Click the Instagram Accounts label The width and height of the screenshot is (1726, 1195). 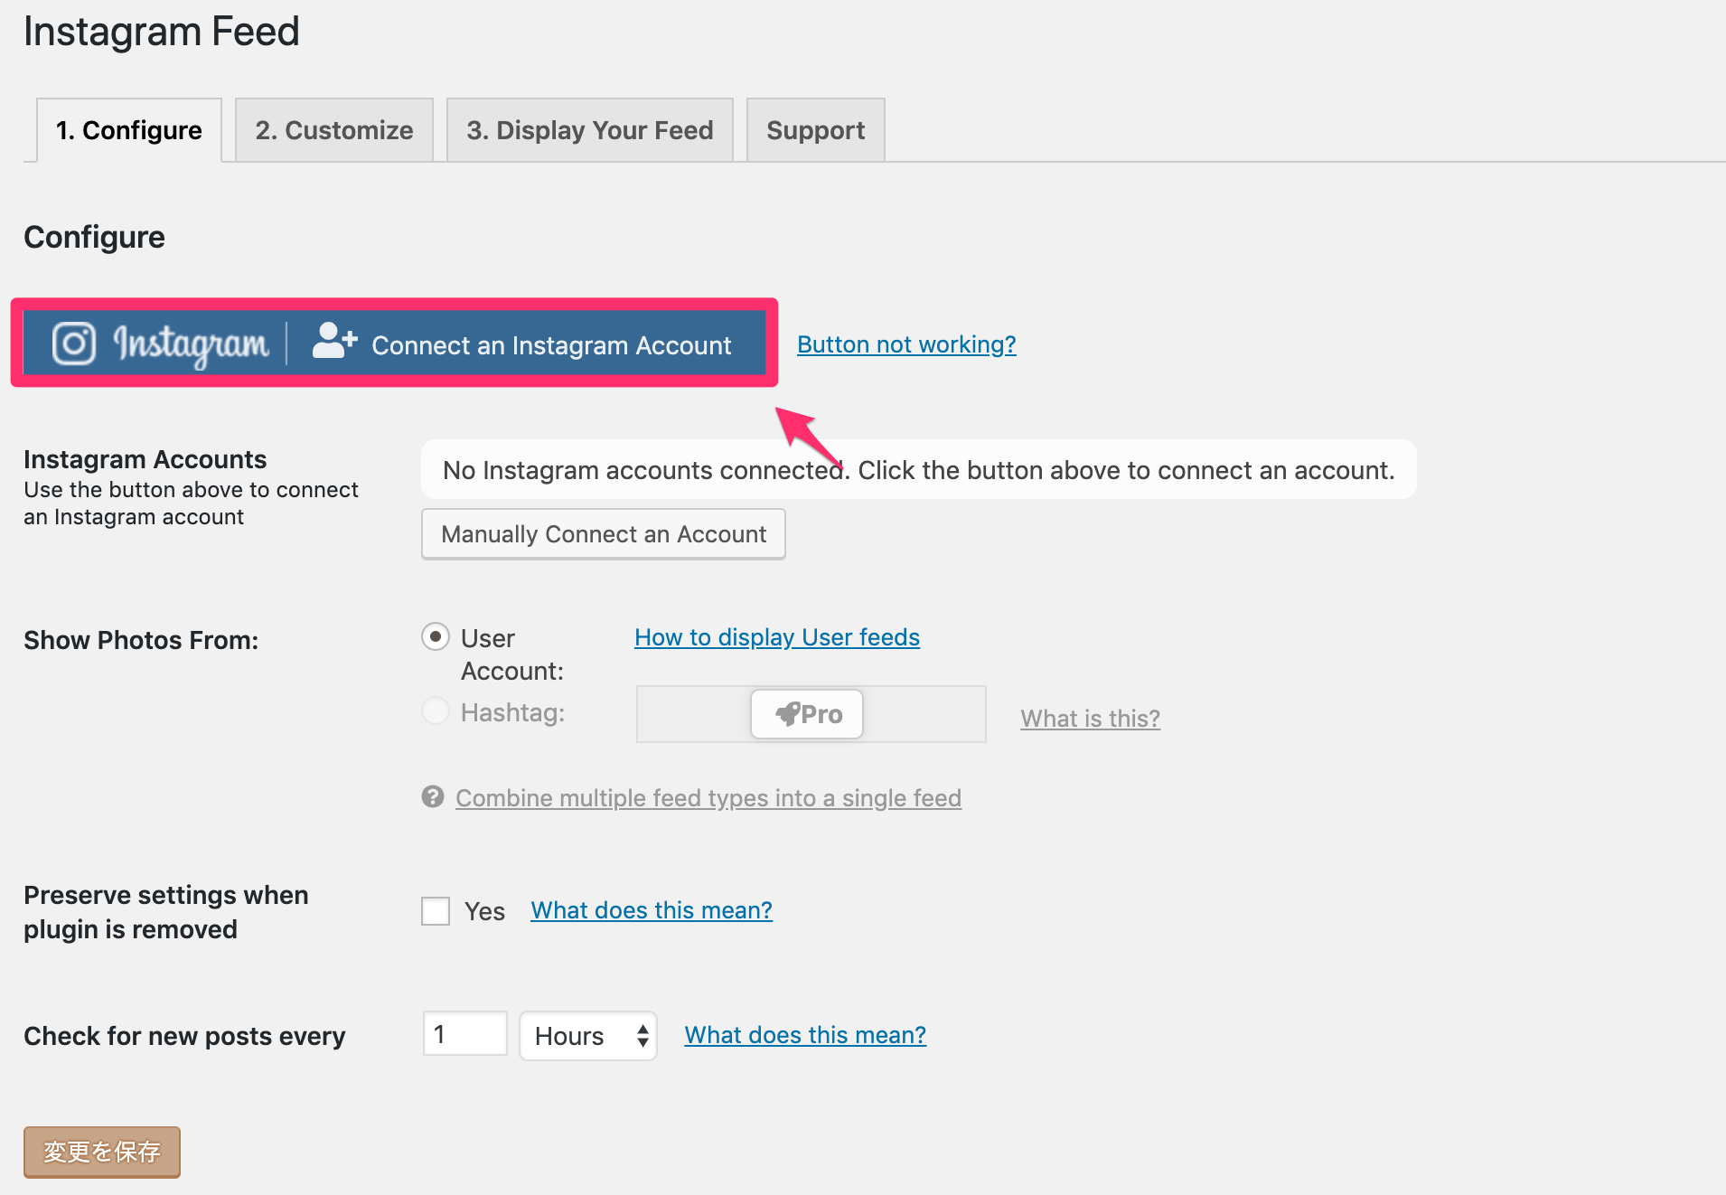[145, 459]
